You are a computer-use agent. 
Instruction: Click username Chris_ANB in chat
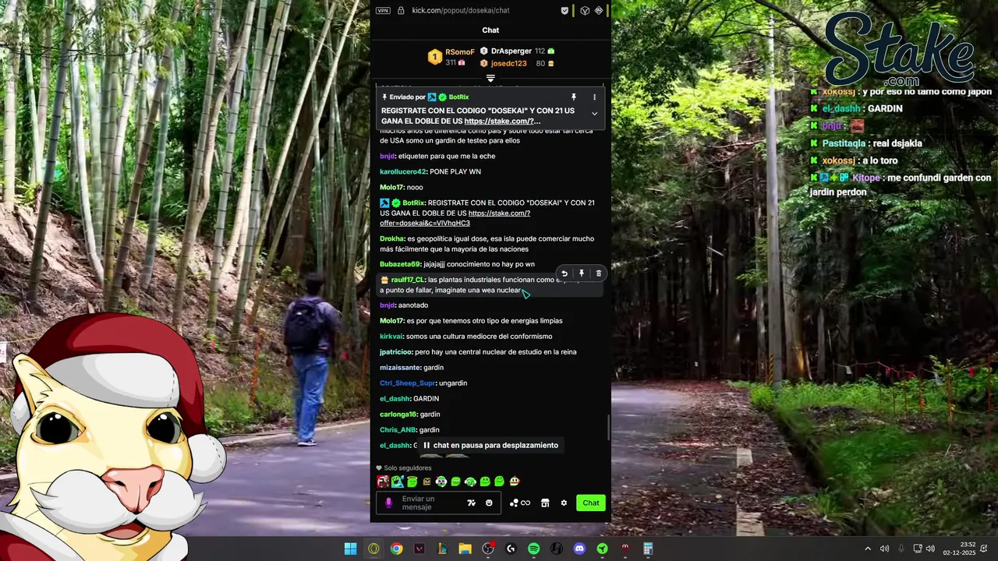pos(398,430)
